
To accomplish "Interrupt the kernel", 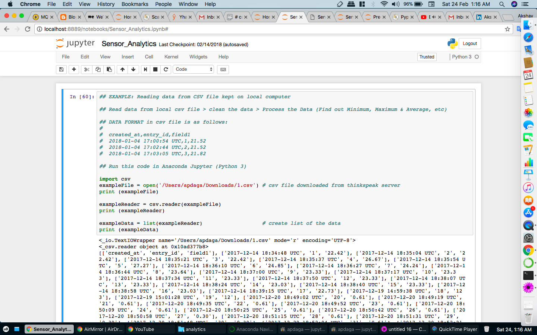I will point(155,69).
